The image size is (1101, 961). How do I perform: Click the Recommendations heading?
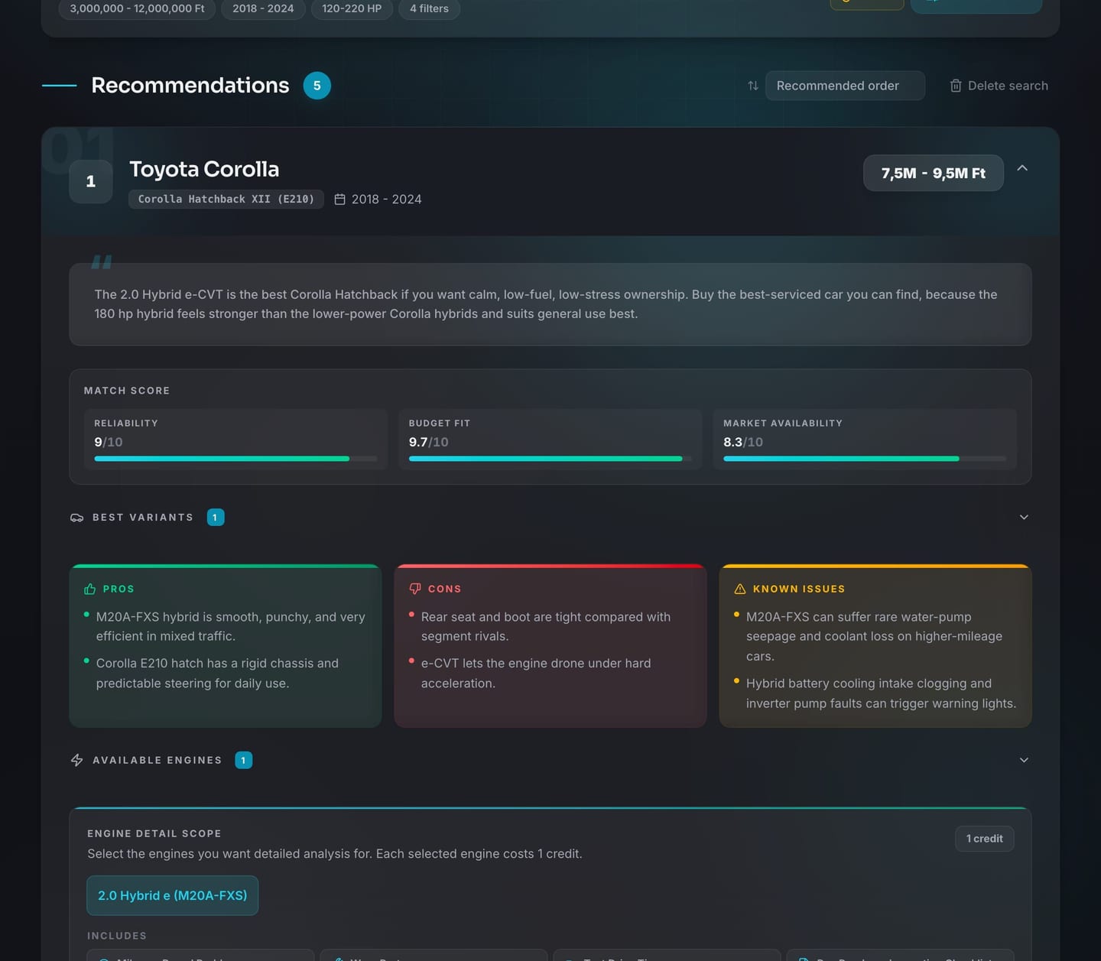pos(190,85)
